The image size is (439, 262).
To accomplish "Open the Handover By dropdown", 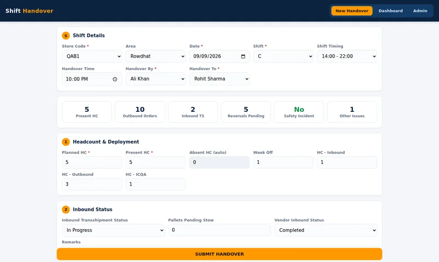I will tap(155, 79).
